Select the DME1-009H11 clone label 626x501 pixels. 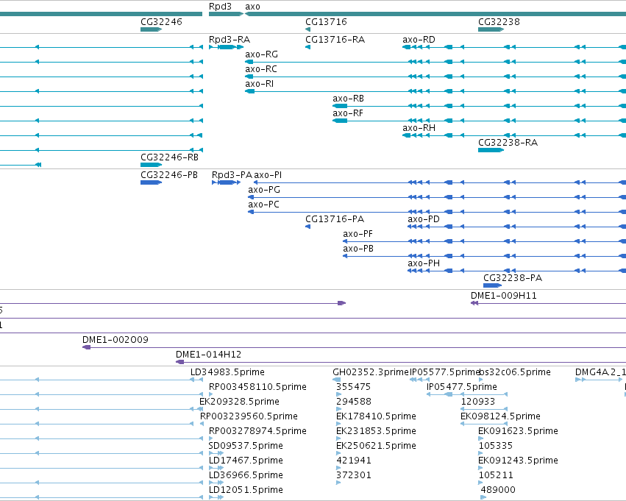[x=504, y=296]
